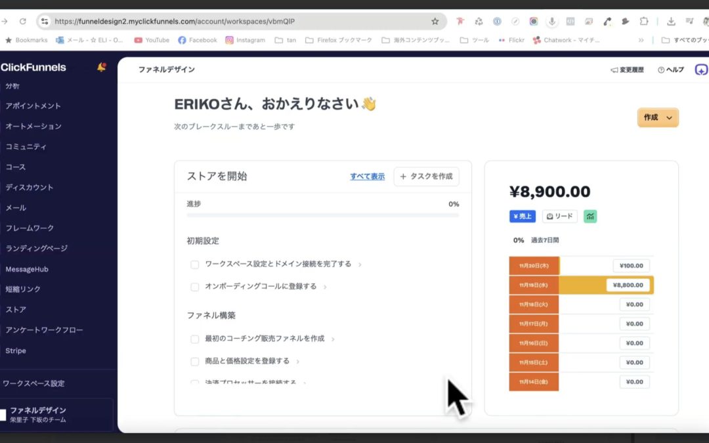709x443 pixels.
Task: Click the green chart icon beside リード
Action: pyautogui.click(x=590, y=216)
